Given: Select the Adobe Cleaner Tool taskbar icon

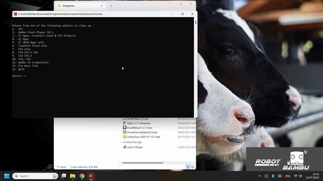Looking at the screenshot, I should [91, 176].
